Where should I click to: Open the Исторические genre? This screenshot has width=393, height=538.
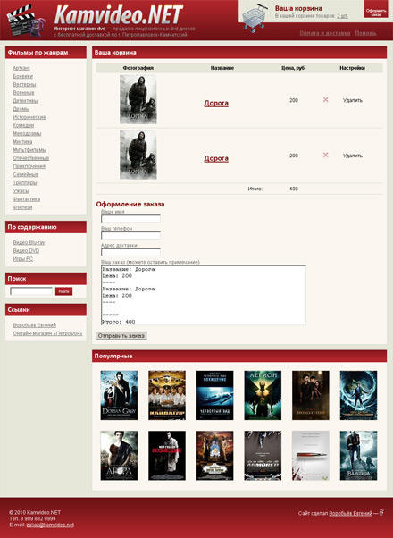click(29, 117)
